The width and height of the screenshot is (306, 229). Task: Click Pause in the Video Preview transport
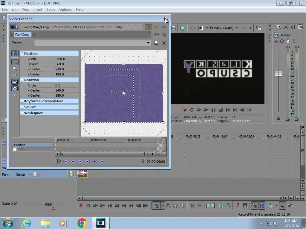[213, 110]
